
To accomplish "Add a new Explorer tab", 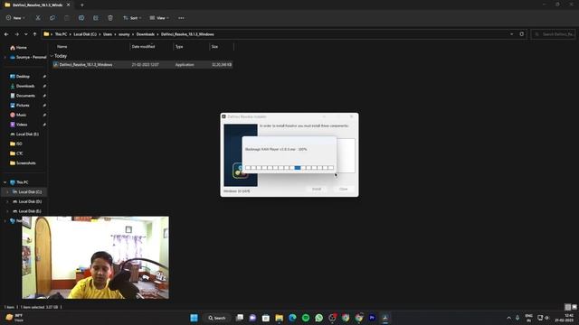I will 82,5.
